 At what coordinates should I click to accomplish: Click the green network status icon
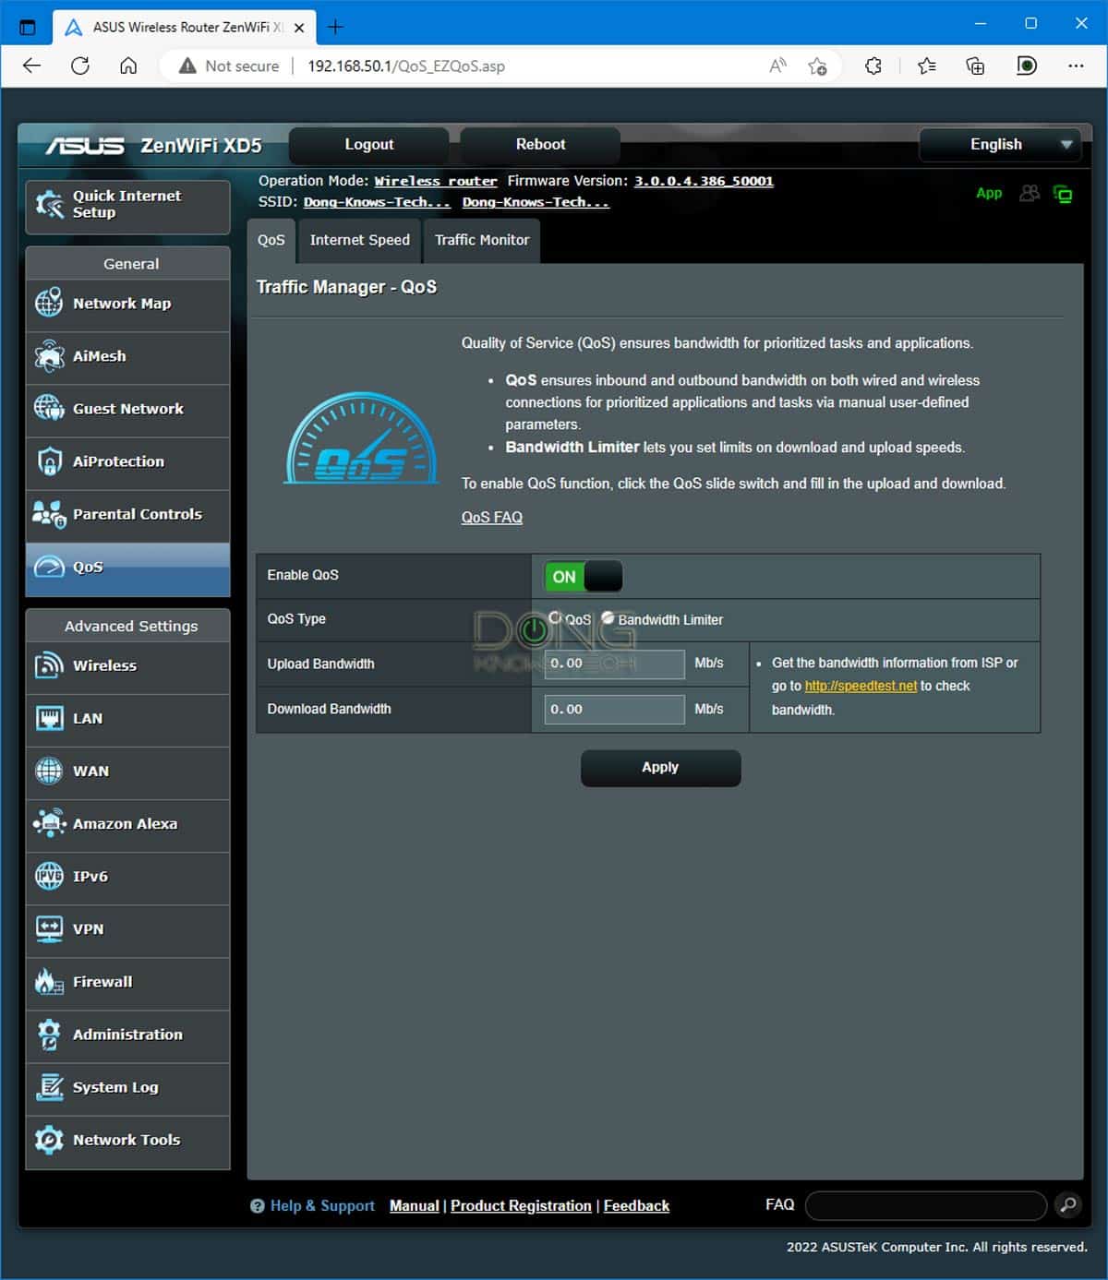coord(1063,194)
